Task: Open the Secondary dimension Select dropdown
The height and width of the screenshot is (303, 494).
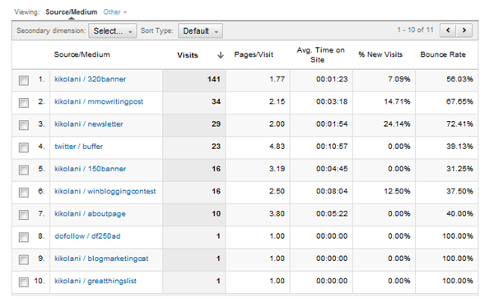Action: pos(113,30)
